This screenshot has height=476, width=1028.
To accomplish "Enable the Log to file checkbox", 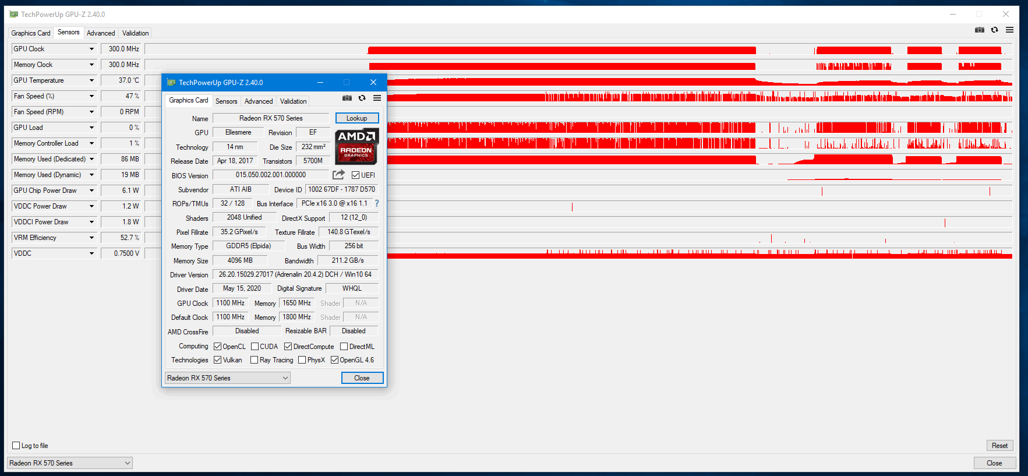I will pos(16,446).
